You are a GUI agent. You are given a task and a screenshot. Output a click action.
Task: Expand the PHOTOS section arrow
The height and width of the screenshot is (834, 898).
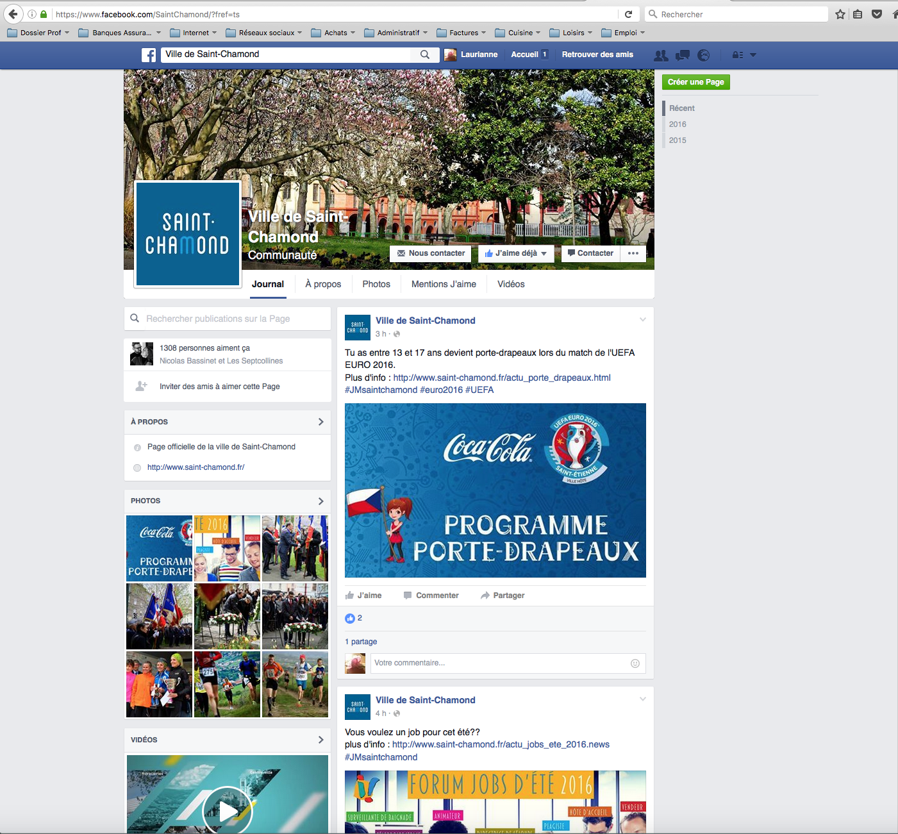pyautogui.click(x=321, y=501)
